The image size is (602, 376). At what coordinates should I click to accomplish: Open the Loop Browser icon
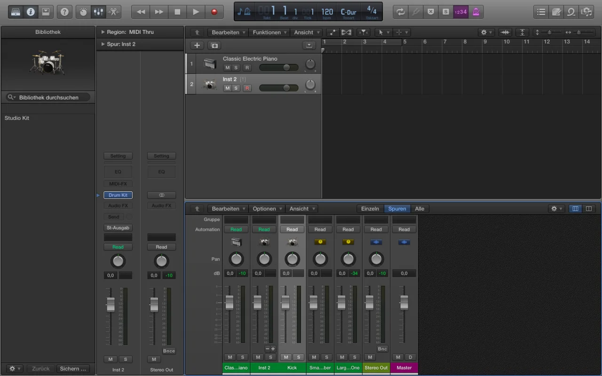click(x=571, y=12)
